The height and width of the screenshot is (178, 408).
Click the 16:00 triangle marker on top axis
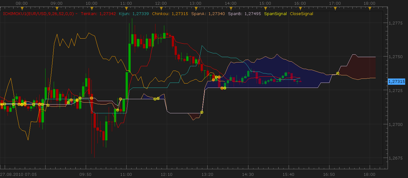pyautogui.click(x=300, y=8)
